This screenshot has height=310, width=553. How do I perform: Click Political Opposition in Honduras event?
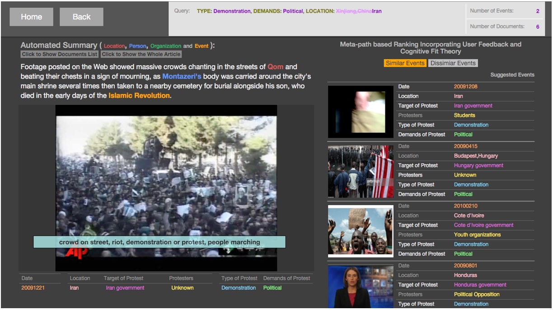click(x=477, y=294)
